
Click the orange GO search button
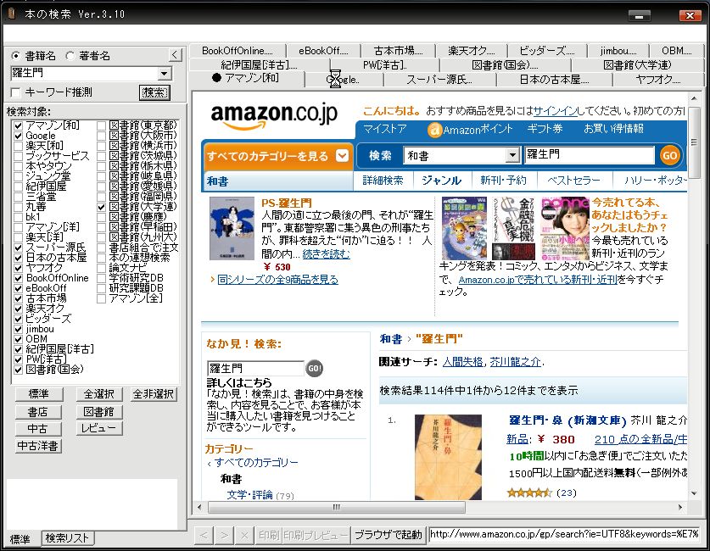click(669, 156)
